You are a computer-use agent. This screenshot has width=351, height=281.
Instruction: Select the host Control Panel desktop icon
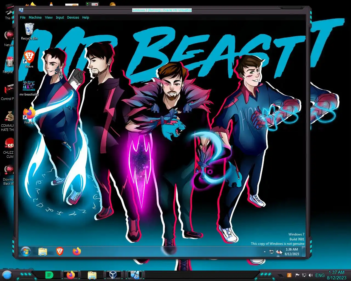(8, 92)
